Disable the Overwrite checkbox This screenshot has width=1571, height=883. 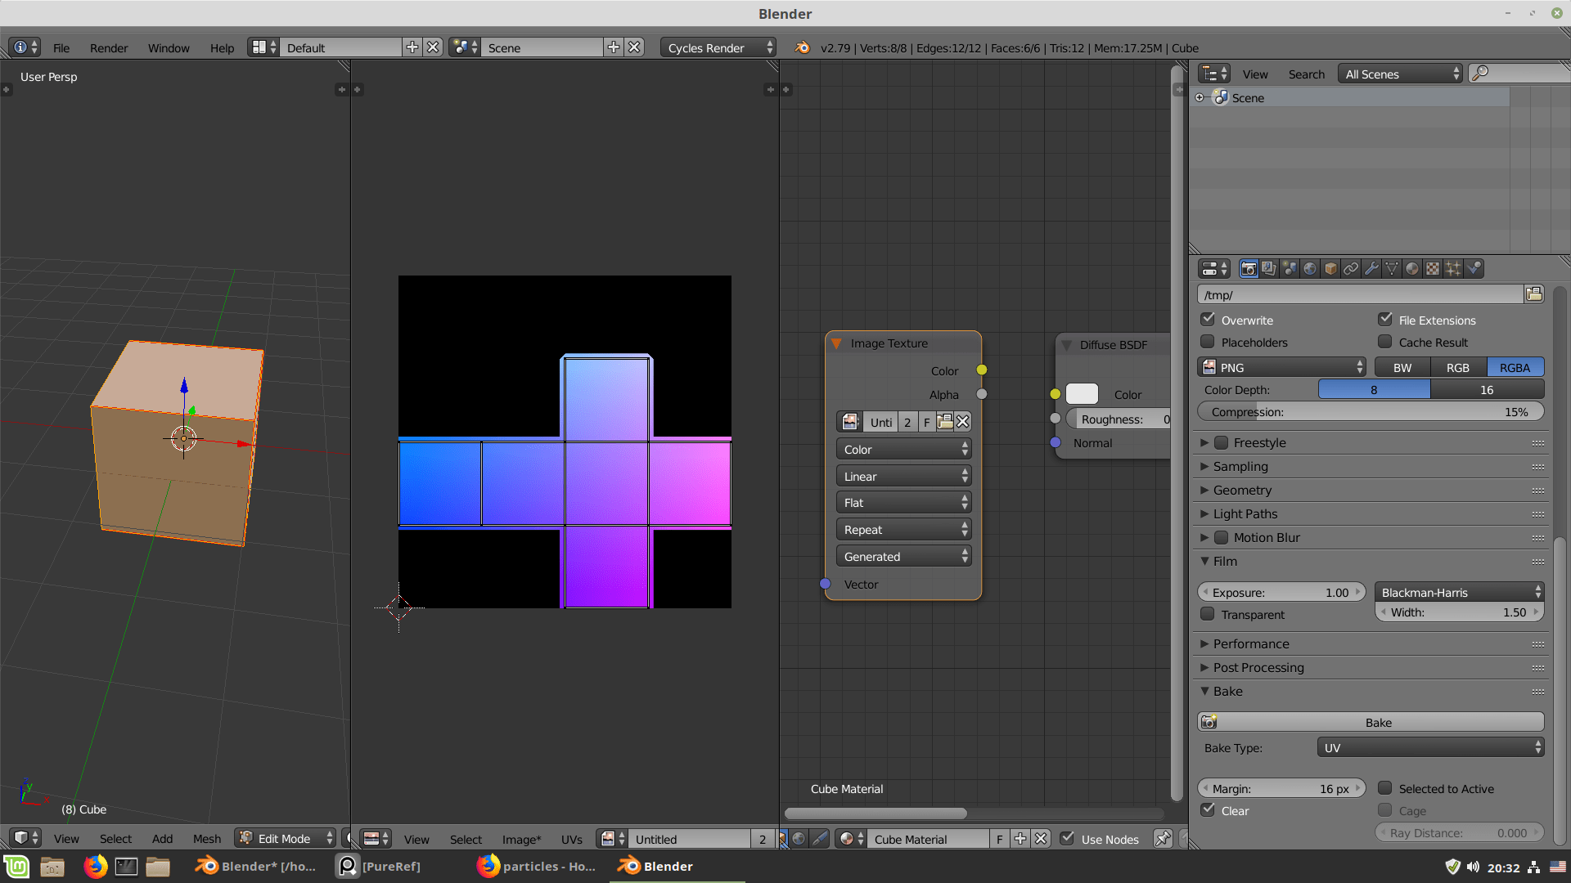click(x=1208, y=320)
